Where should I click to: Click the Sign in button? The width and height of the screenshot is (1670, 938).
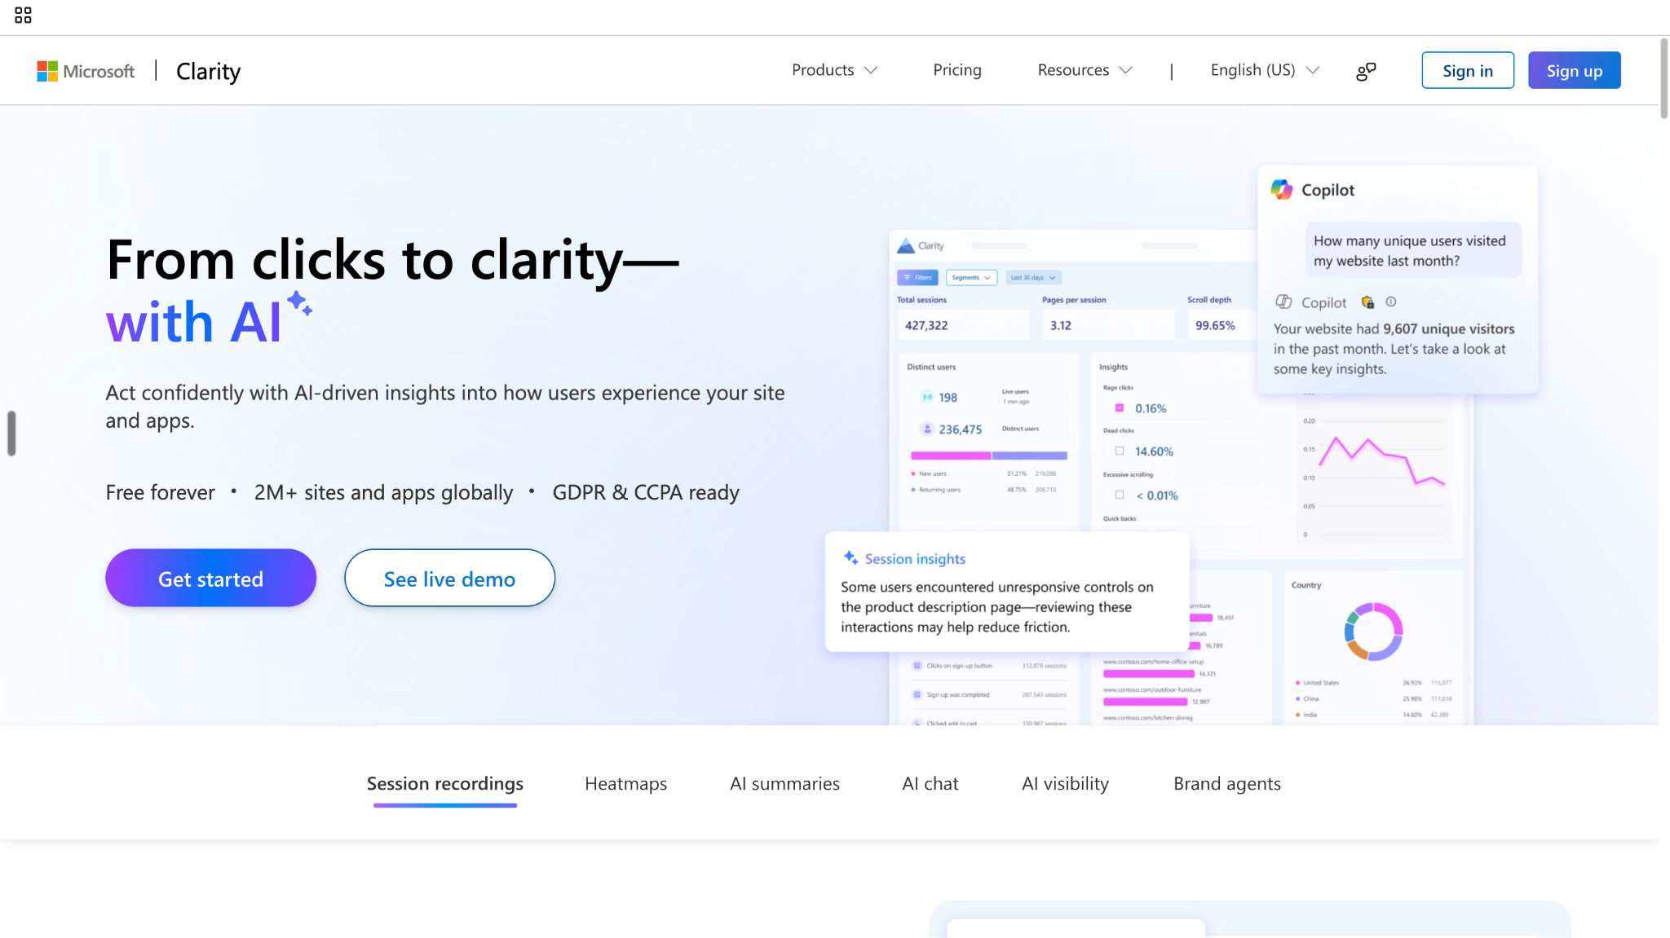tap(1467, 70)
